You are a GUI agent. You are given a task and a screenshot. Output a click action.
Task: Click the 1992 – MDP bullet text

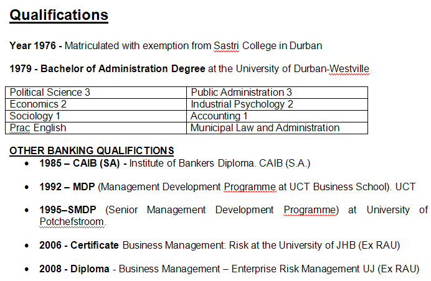[x=67, y=187]
